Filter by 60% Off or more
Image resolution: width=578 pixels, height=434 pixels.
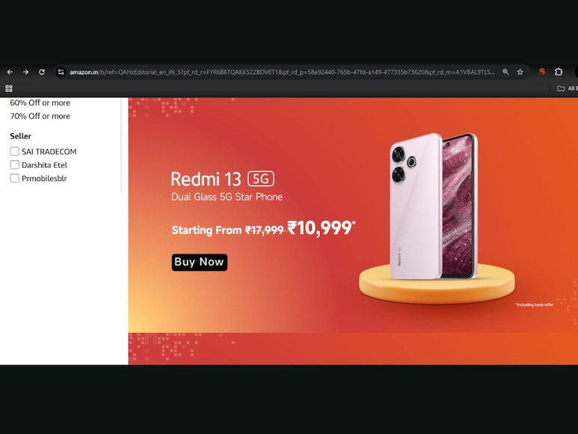[40, 103]
